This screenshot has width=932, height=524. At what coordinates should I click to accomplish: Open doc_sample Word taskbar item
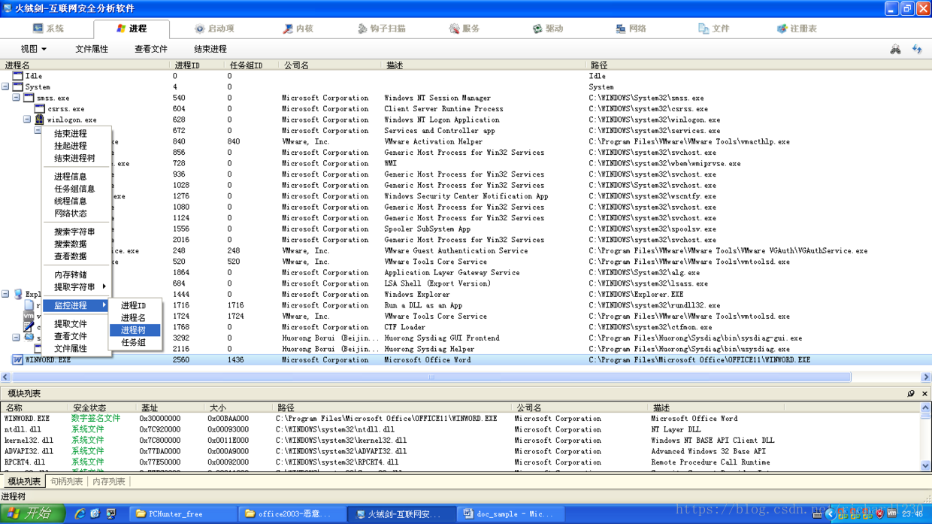(509, 514)
